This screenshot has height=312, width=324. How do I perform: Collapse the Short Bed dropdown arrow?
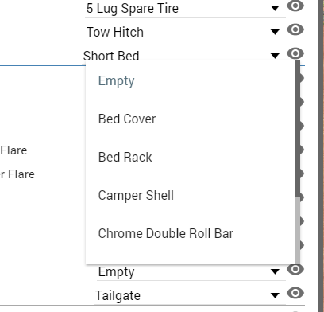pos(275,56)
